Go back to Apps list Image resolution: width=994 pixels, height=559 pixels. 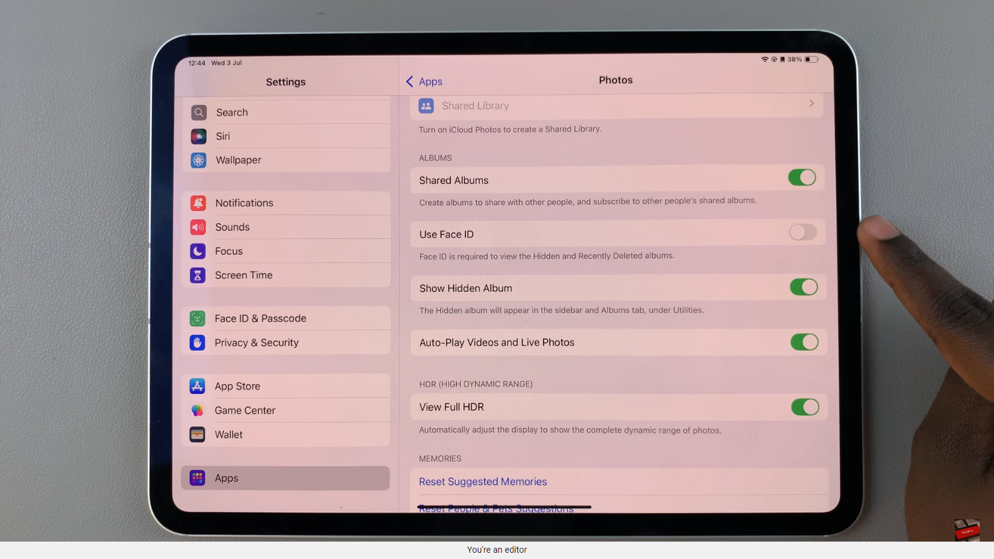click(424, 81)
